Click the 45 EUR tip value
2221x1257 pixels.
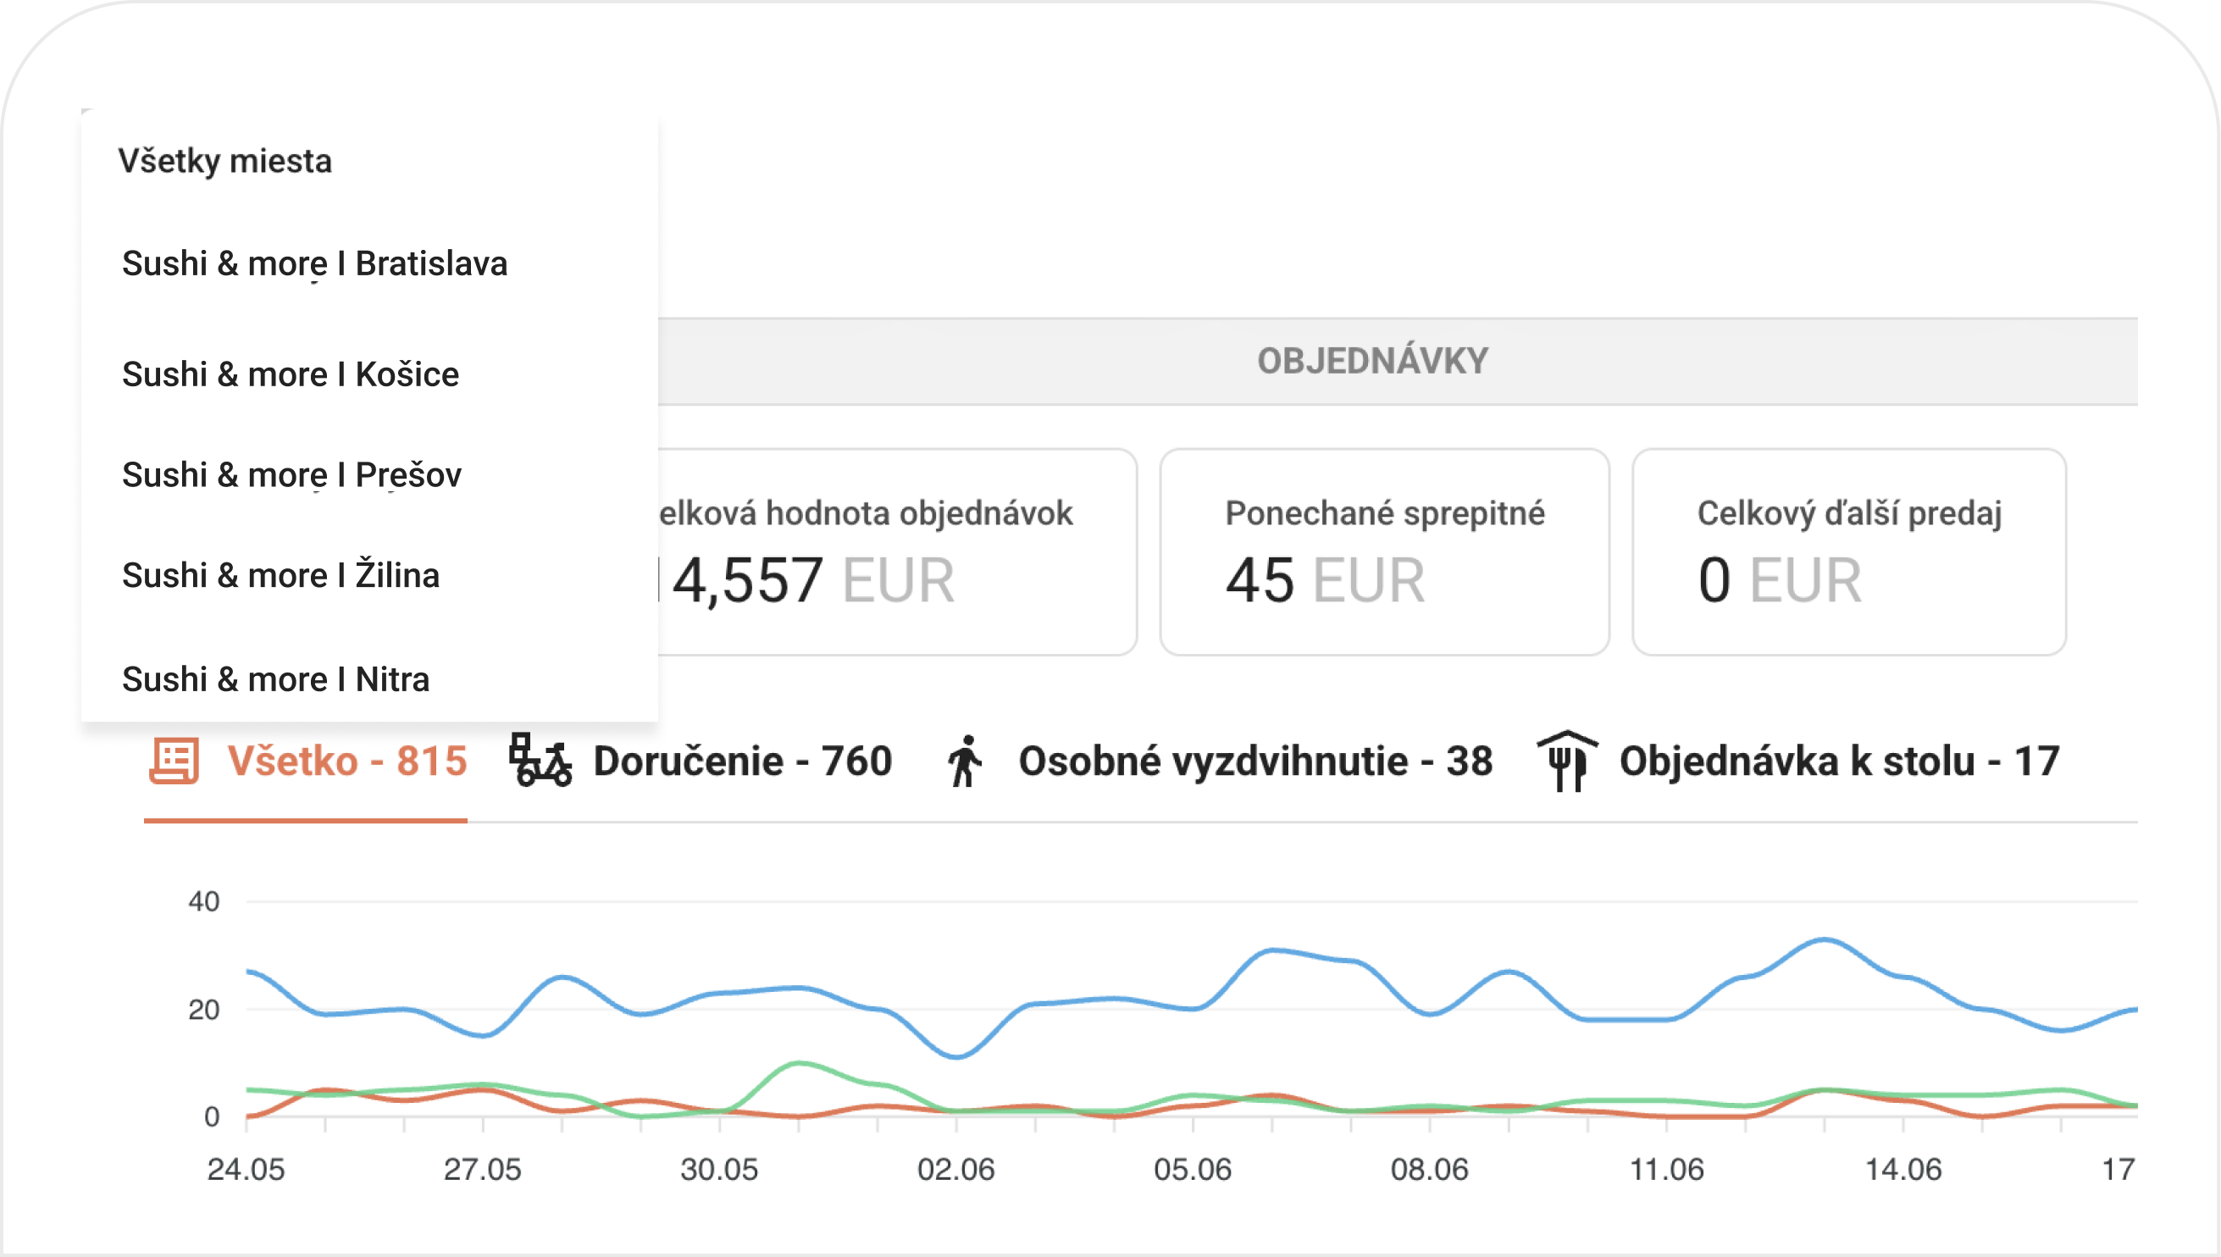pyautogui.click(x=1325, y=580)
